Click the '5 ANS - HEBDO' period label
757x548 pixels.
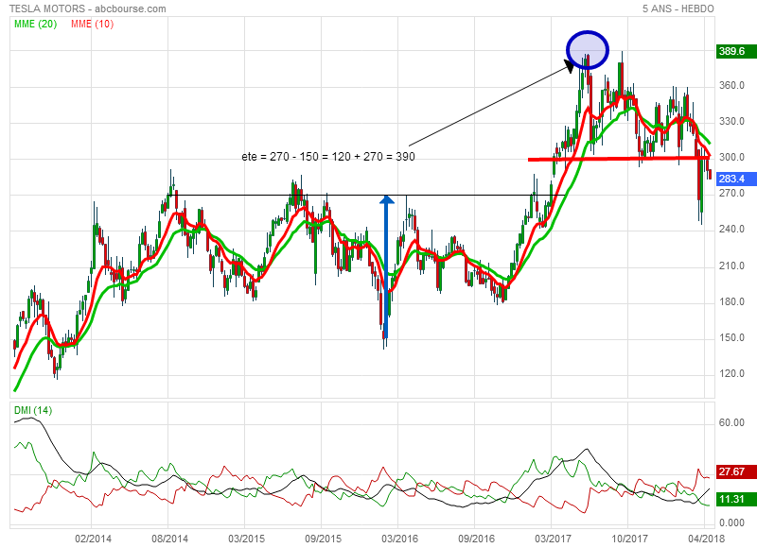pos(678,9)
